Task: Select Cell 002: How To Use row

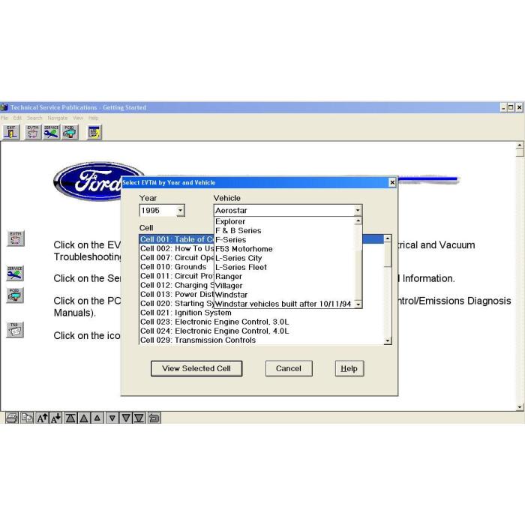Action: click(x=176, y=249)
